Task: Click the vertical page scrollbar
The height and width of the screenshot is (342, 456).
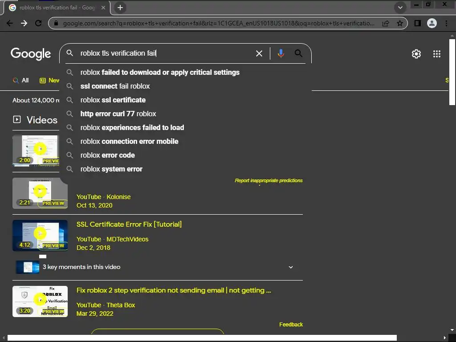Action: tap(452, 72)
